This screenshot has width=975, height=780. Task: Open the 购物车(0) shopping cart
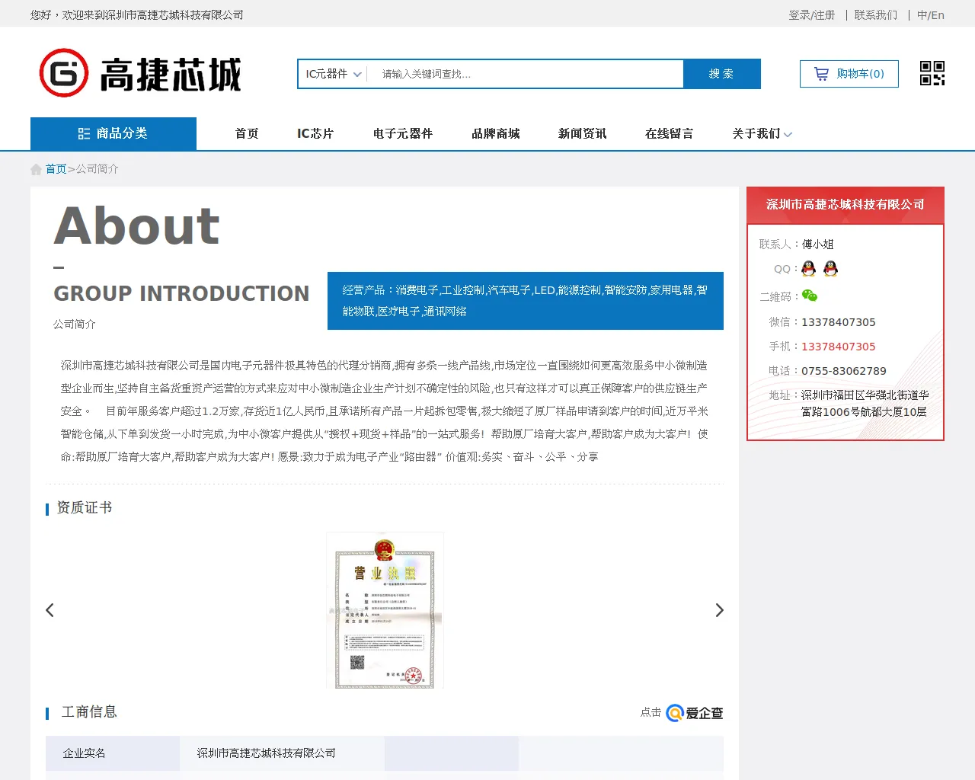[849, 74]
